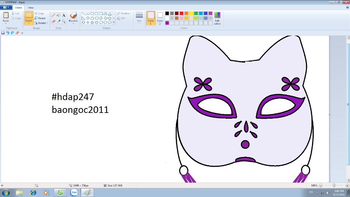Click eraser icon in quick access toolbar

[17, 33]
